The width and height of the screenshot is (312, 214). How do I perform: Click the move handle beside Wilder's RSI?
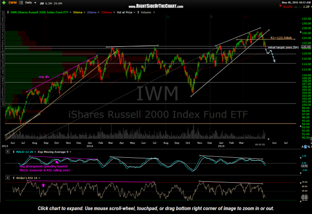coord(14,178)
